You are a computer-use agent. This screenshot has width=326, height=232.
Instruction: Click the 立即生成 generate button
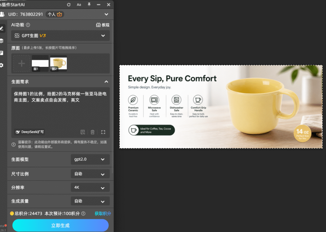point(60,225)
